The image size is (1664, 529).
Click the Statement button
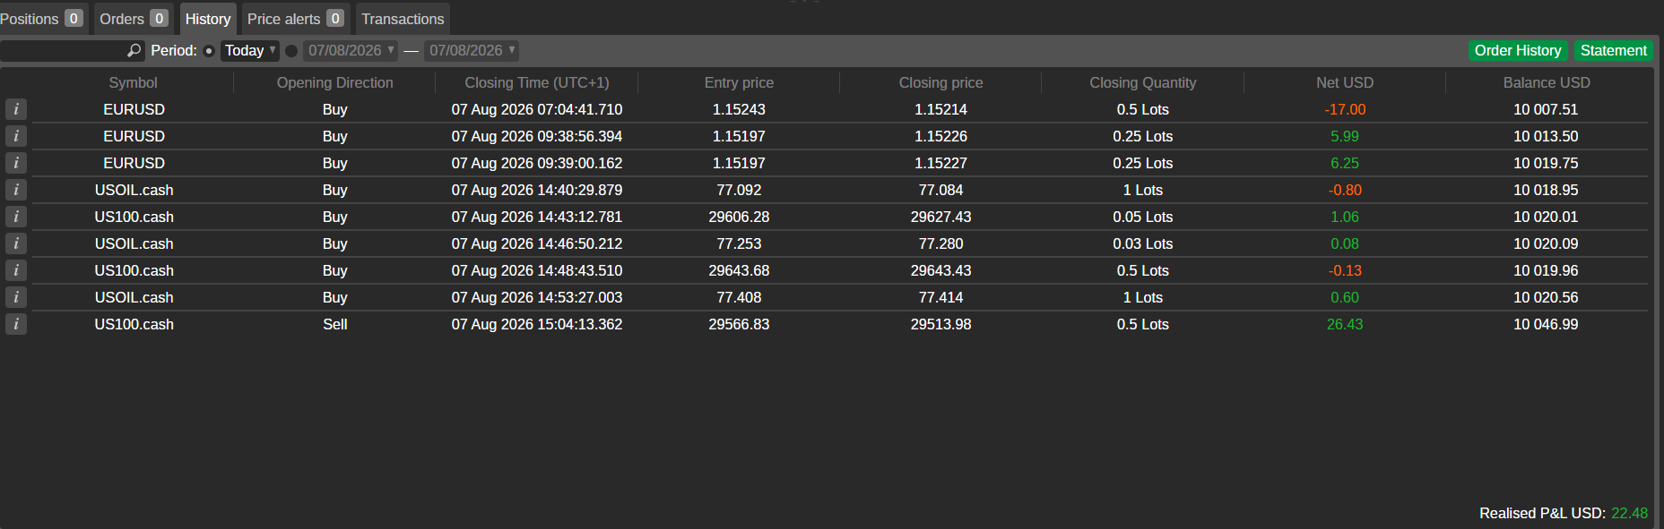1613,51
